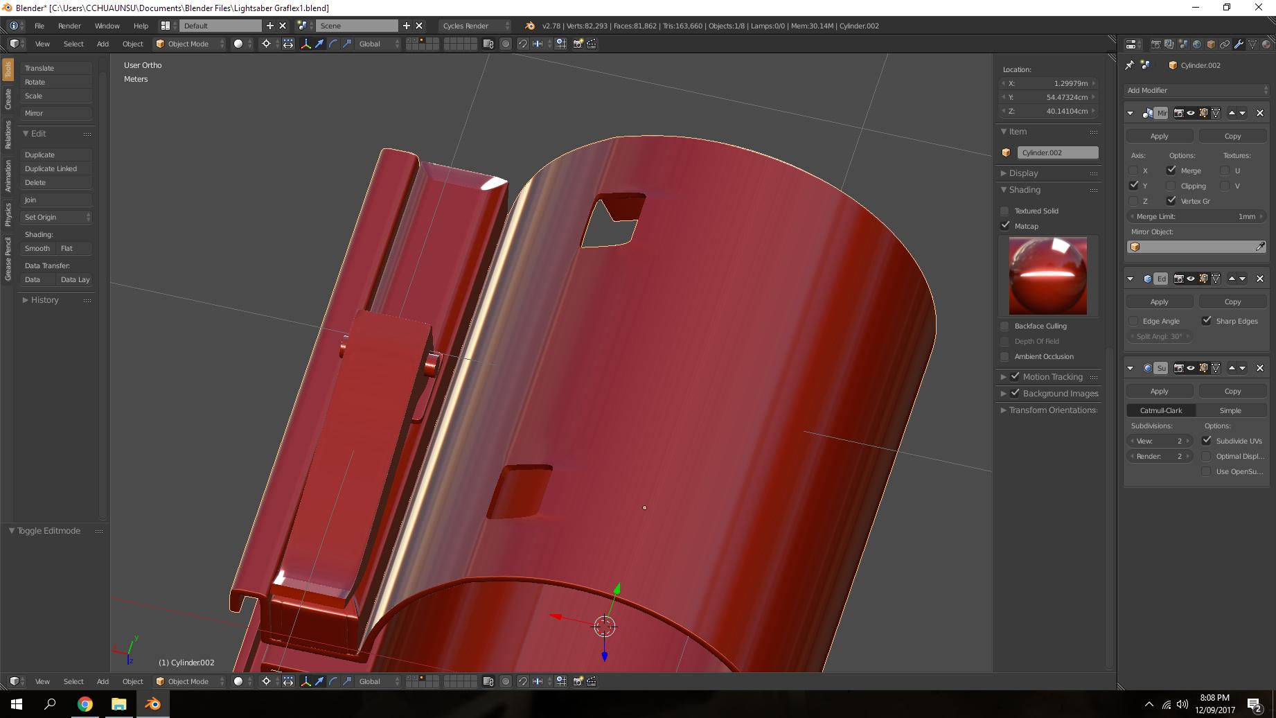The image size is (1276, 718).
Task: Click the pin icon beside Cylinder.002 breadcrumb
Action: click(1130, 65)
